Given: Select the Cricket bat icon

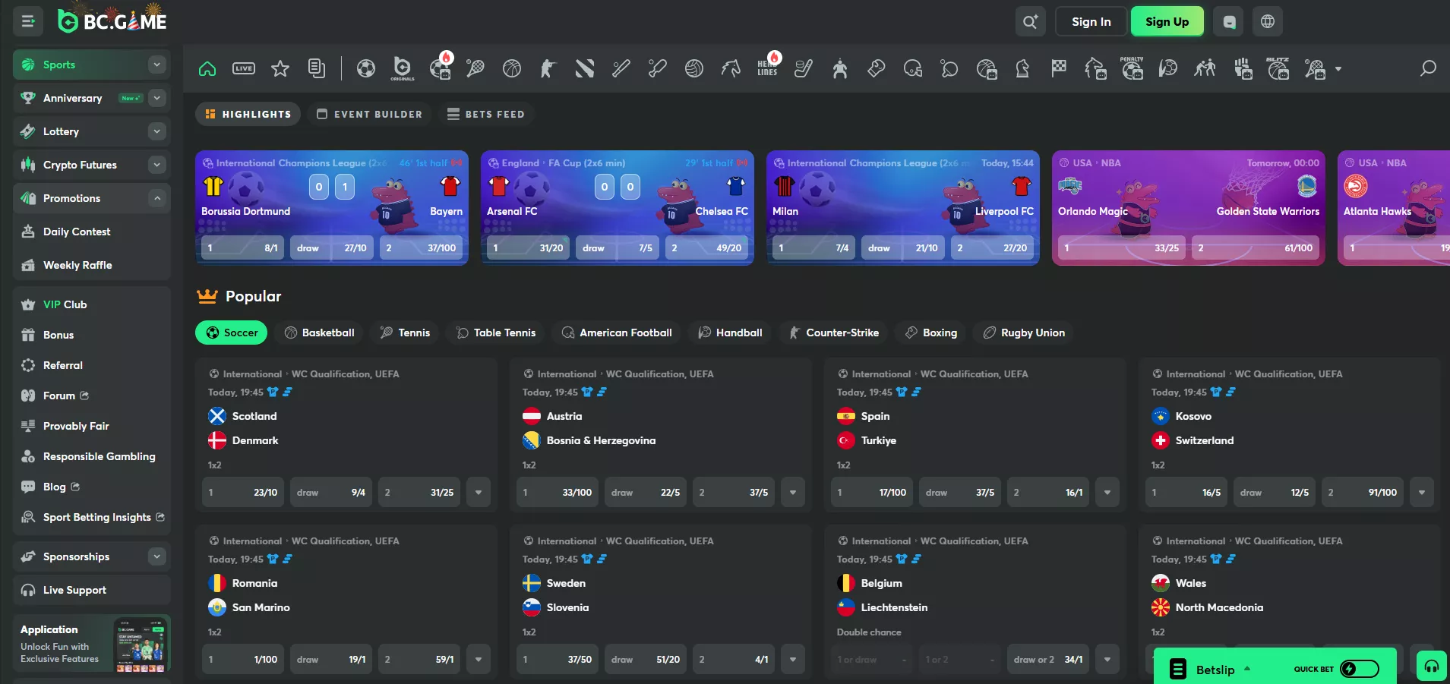Looking at the screenshot, I should (658, 68).
